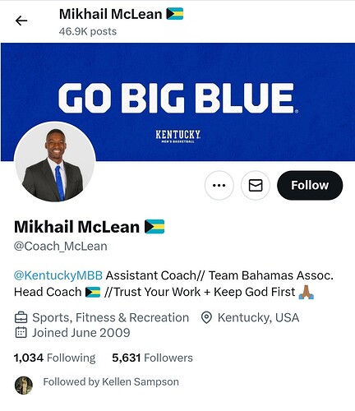Open the three-dot more options menu
Screen dimensions: 355x411
pos(219,185)
